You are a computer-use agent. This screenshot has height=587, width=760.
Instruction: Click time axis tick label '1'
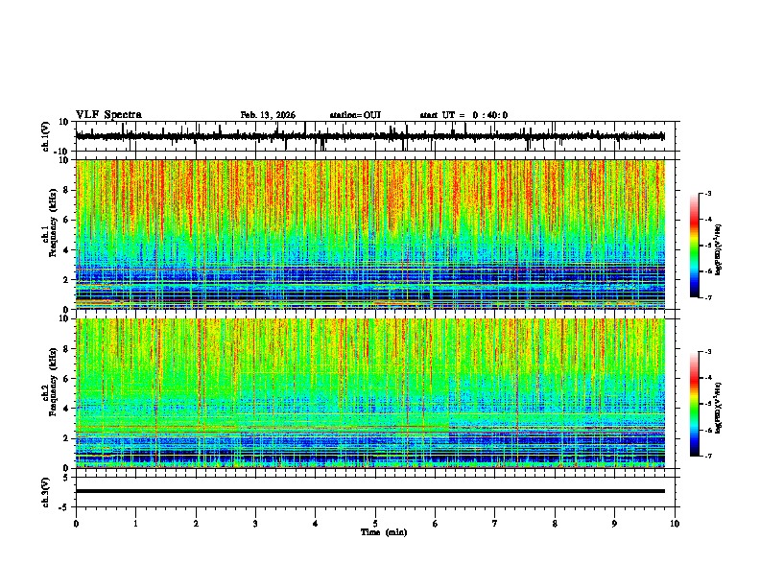(x=135, y=524)
